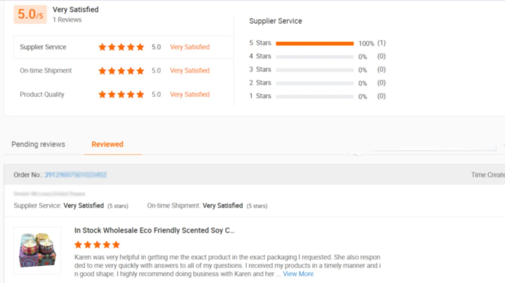Image resolution: width=505 pixels, height=283 pixels.
Task: Click the Supplier Service star rating icons
Action: coord(121,47)
